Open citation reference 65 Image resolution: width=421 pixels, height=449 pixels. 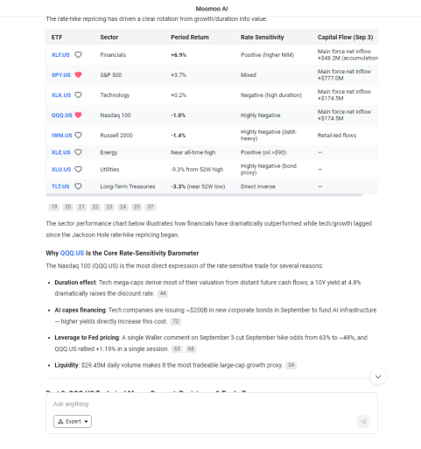point(177,349)
